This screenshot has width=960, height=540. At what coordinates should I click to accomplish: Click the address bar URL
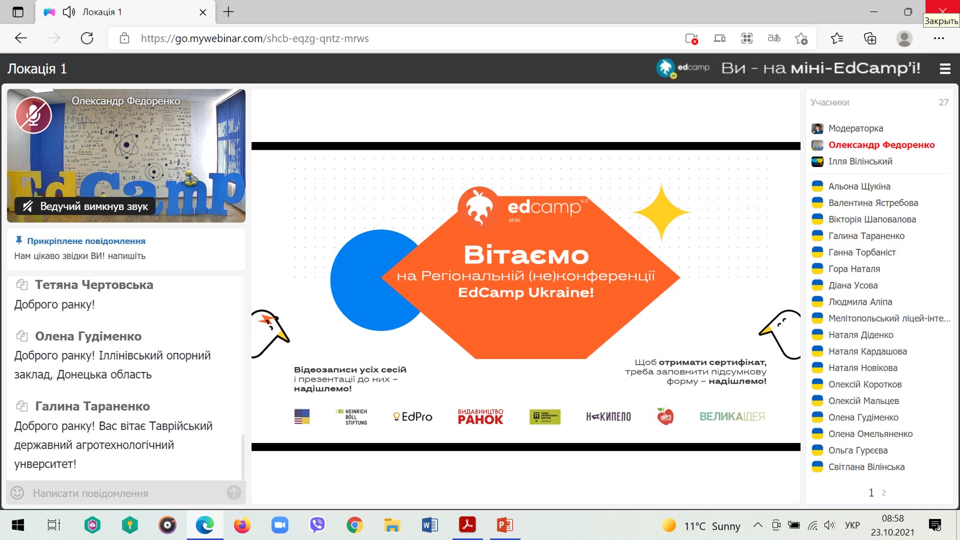pos(255,38)
